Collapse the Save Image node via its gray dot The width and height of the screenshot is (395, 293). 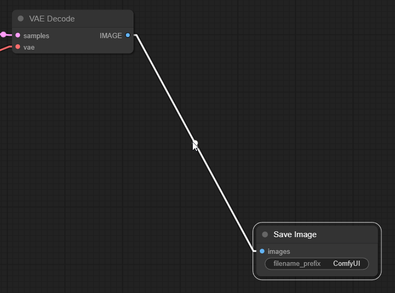265,235
